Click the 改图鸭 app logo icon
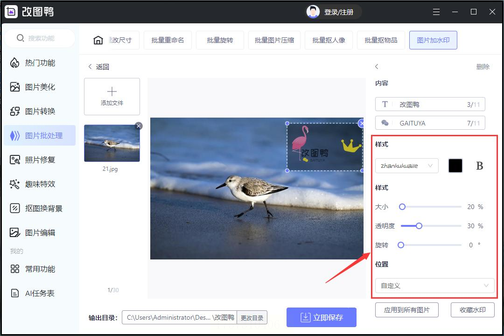 click(x=11, y=12)
